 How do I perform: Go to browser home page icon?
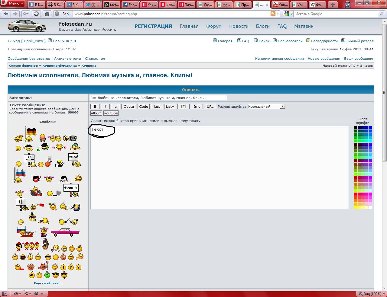47,14
